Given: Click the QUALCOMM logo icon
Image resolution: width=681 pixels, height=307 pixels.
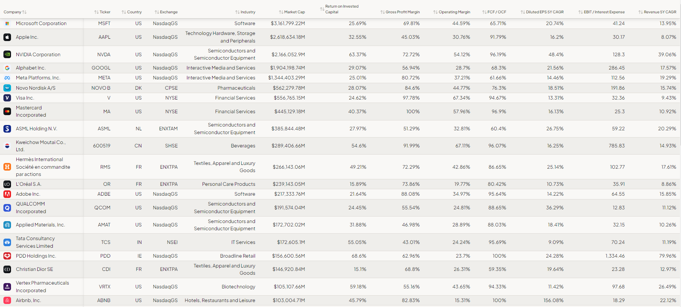Looking at the screenshot, I should tap(7, 208).
